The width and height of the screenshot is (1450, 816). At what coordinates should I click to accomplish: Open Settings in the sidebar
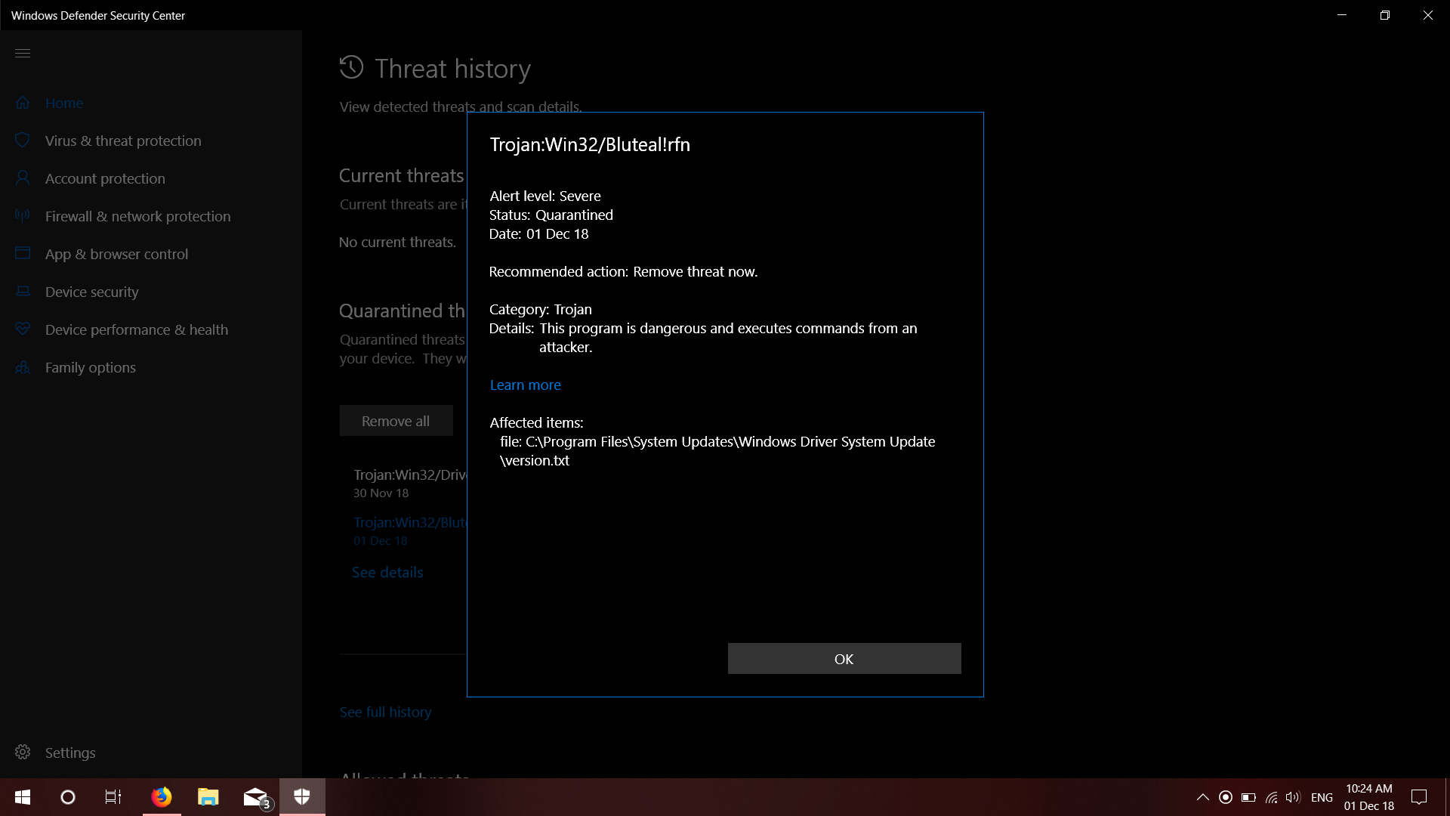70,753
